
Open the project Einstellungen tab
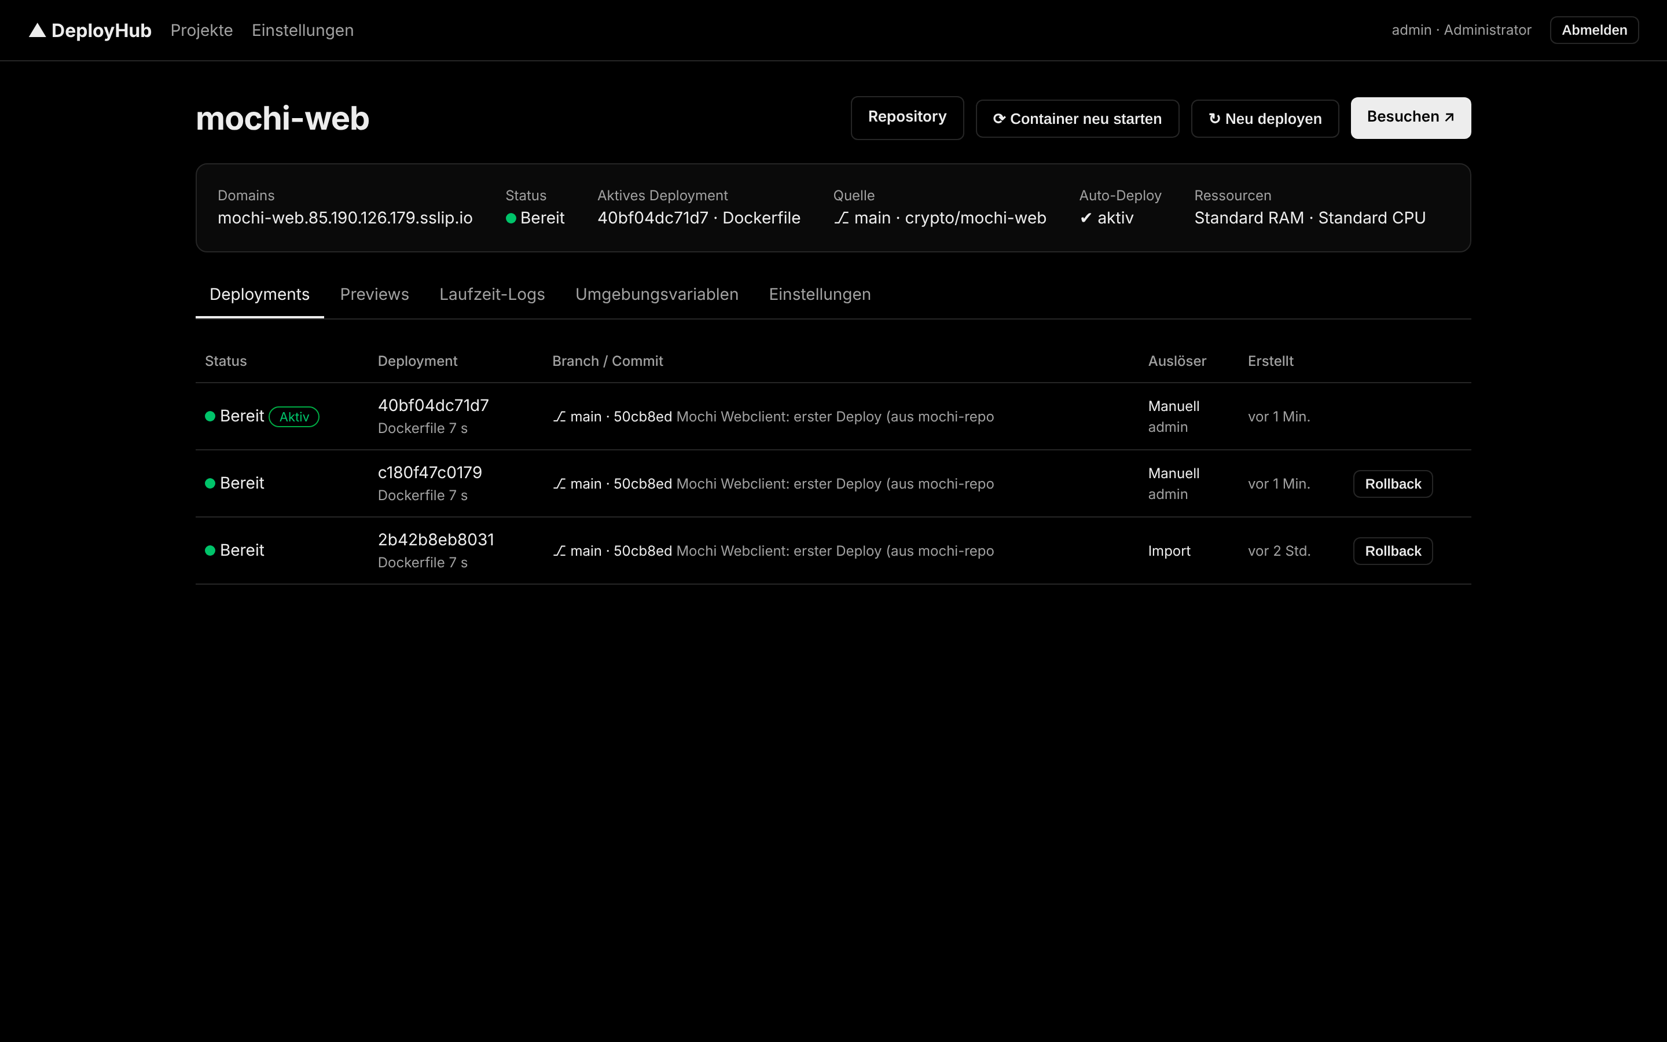[x=820, y=294]
